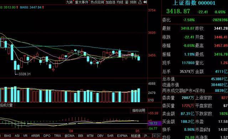This screenshot has width=228, height=139.
Task: Select the ASI indicator tab
Action: (x=17, y=136)
